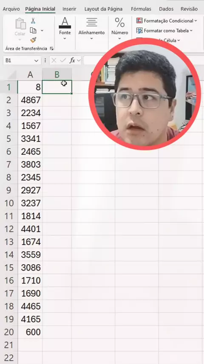Click cell A20 containing 600
The image size is (204, 364).
click(30, 332)
